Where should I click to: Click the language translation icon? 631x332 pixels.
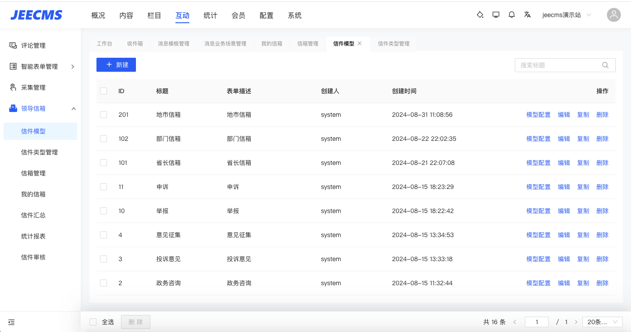click(x=528, y=15)
